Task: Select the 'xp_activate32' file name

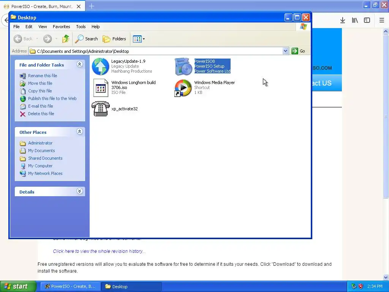Action: pyautogui.click(x=124, y=109)
